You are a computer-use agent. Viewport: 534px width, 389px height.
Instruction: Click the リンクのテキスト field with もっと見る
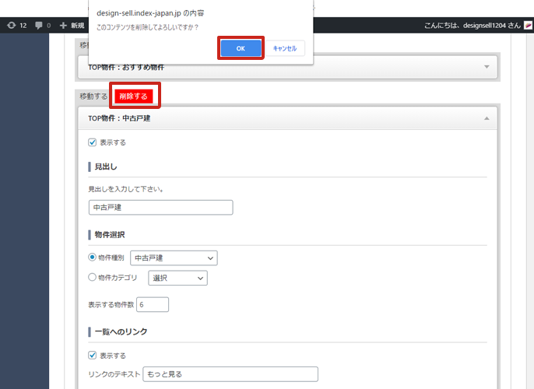(230, 374)
